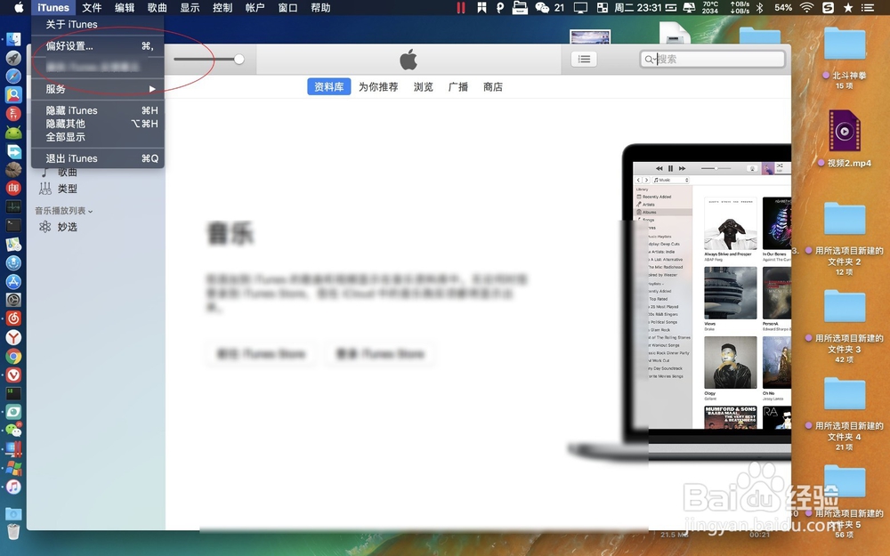Open the App Store from Dock

click(13, 281)
